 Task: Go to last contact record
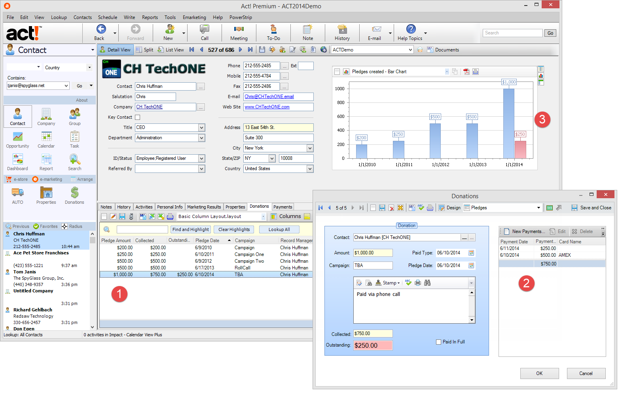click(x=250, y=49)
